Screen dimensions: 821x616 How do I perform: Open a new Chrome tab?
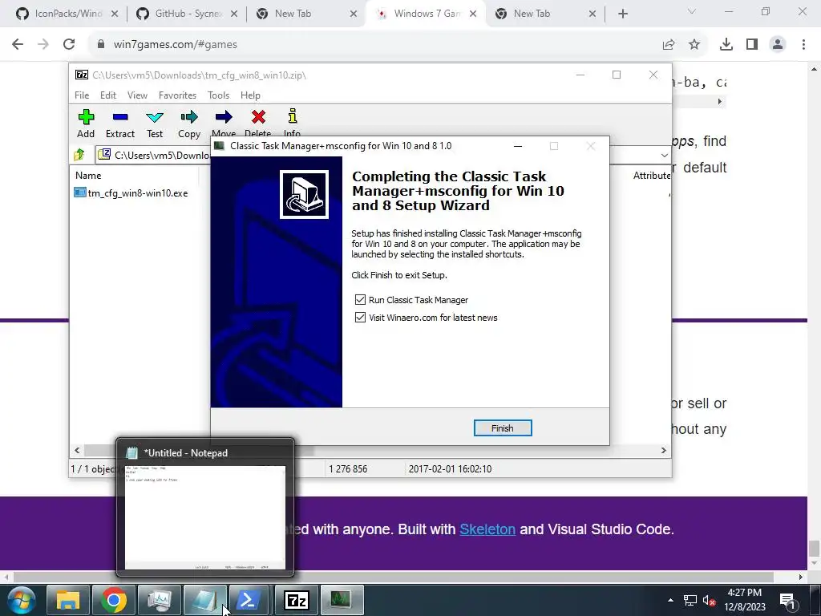click(x=622, y=14)
